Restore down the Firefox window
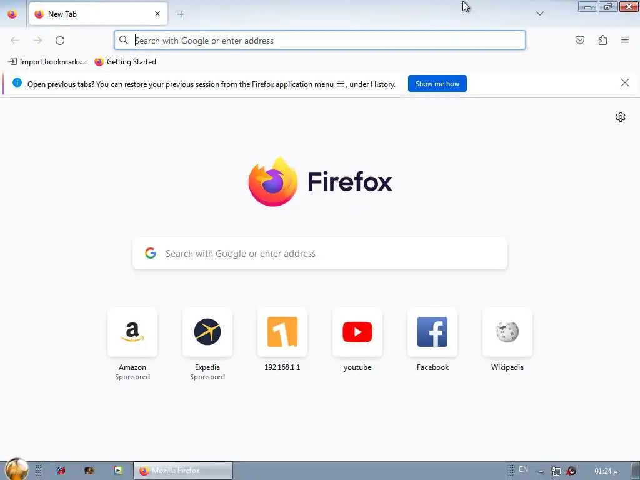640x480 pixels. click(608, 6)
